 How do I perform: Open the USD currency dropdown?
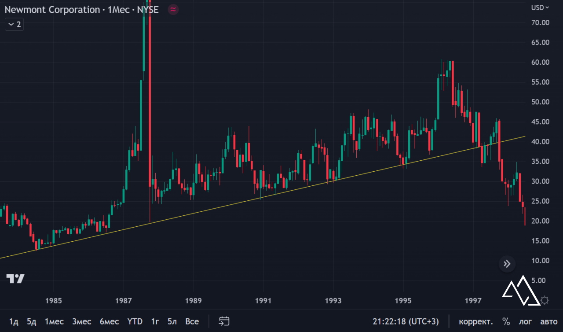[540, 7]
